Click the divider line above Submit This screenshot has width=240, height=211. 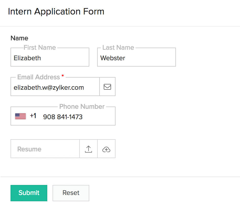[120, 177]
